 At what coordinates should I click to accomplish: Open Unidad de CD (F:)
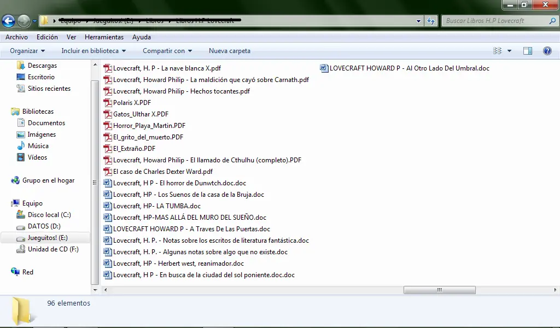[x=53, y=249]
